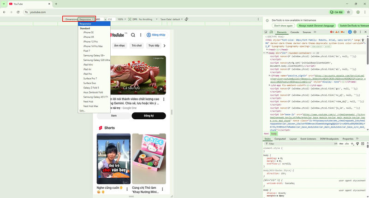Screen dimensions: 369x198
Task: Toggle the rendering emulations paintbrush icon
Action: pyautogui.click(x=357, y=144)
